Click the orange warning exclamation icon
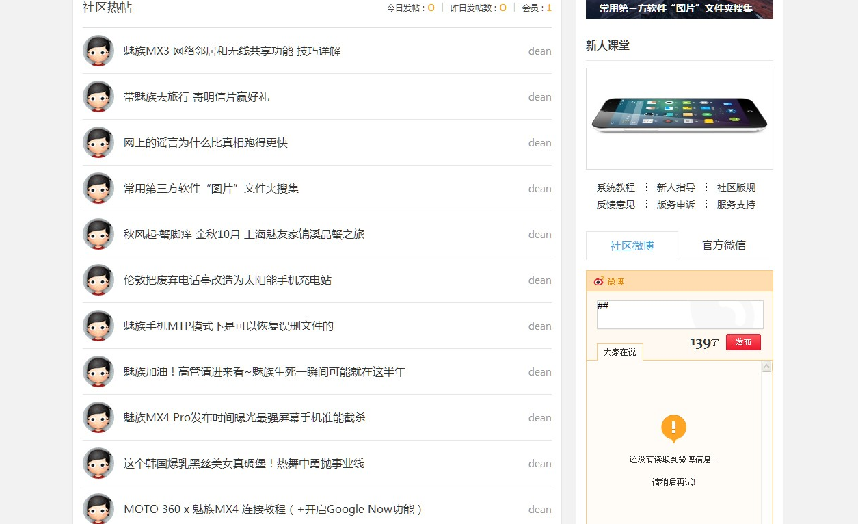The width and height of the screenshot is (858, 524). point(673,428)
